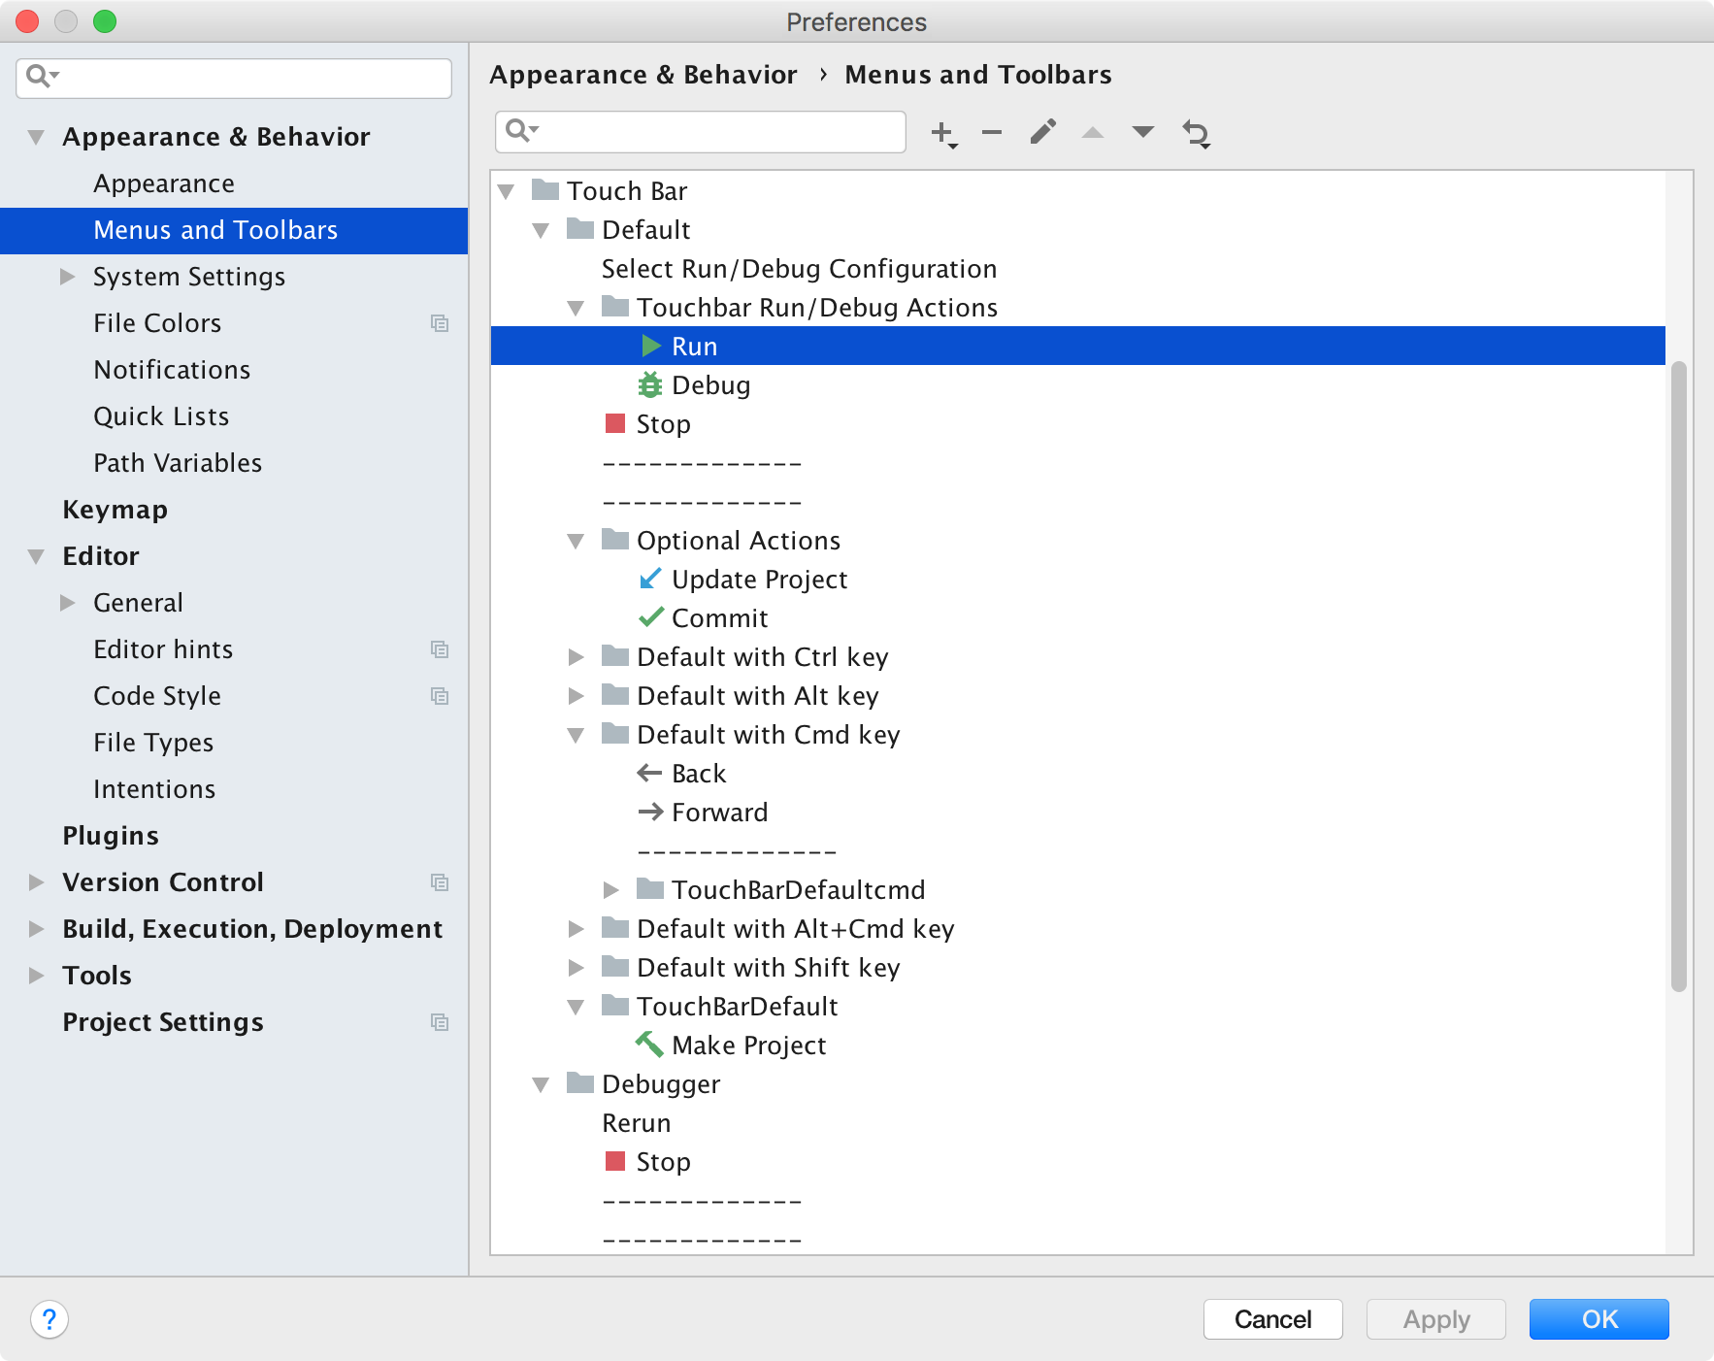This screenshot has width=1714, height=1361.
Task: Click the Touch Bar folder icon
Action: click(545, 189)
